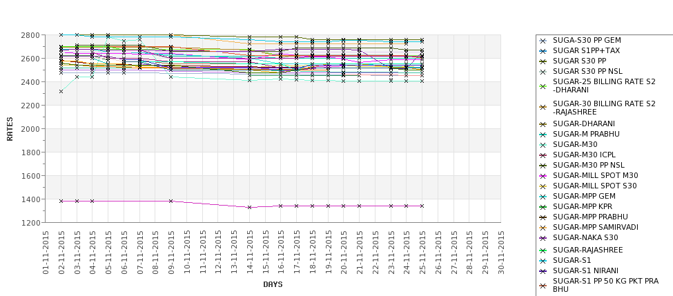
Task: Click the 1200 y-axis tick label
Action: click(31, 223)
